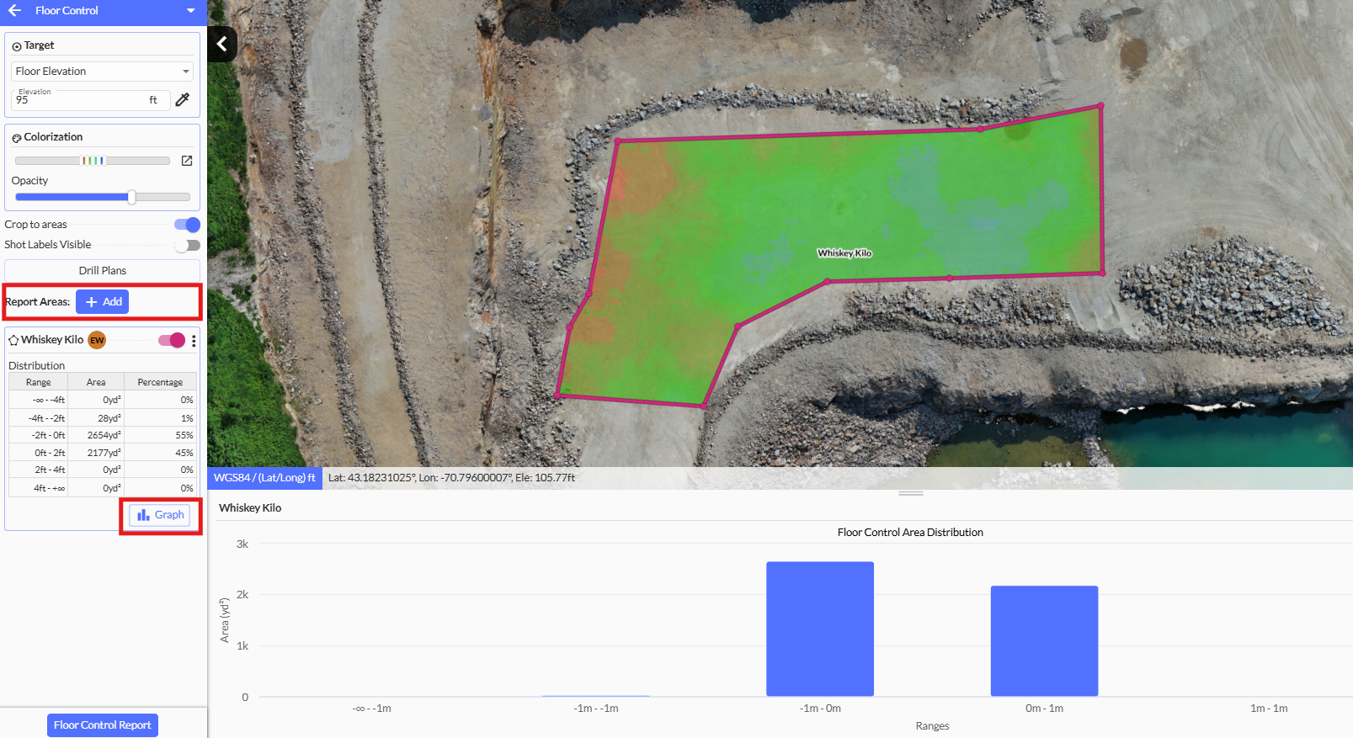1353x738 pixels.
Task: Click the Elevation input field
Action: pyautogui.click(x=80, y=101)
